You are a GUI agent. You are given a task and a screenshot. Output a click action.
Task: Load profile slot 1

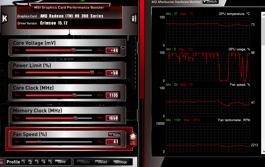pos(24,162)
